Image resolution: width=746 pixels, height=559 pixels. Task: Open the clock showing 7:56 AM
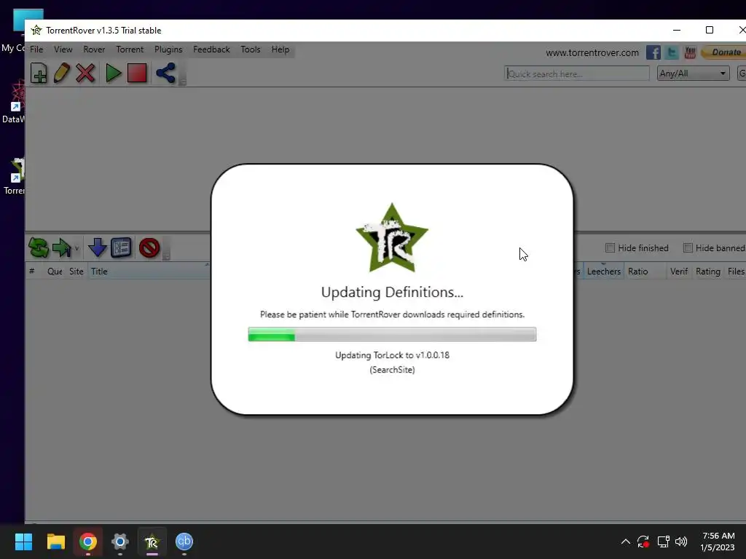tap(718, 542)
